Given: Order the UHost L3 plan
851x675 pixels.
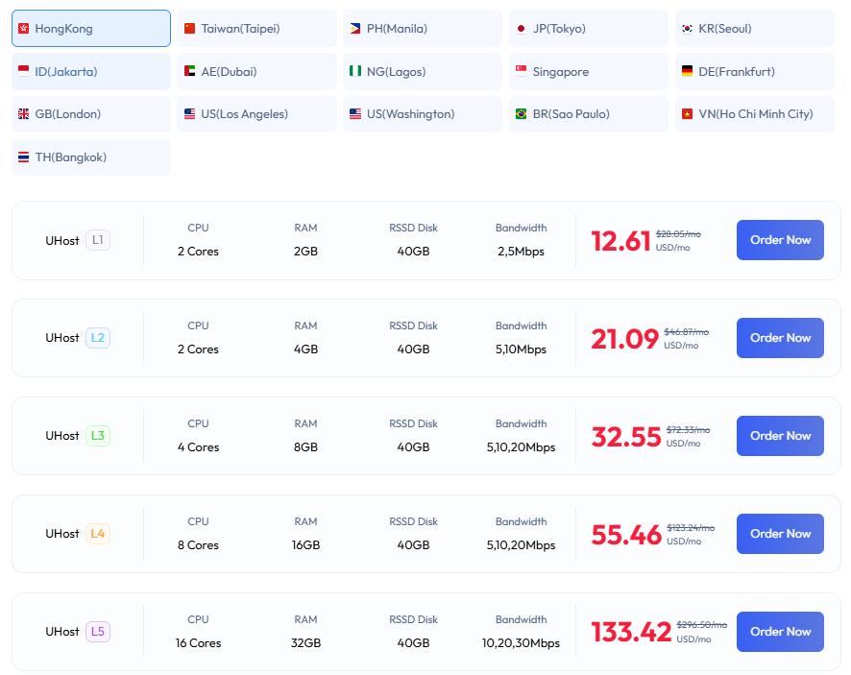Looking at the screenshot, I should [x=780, y=436].
